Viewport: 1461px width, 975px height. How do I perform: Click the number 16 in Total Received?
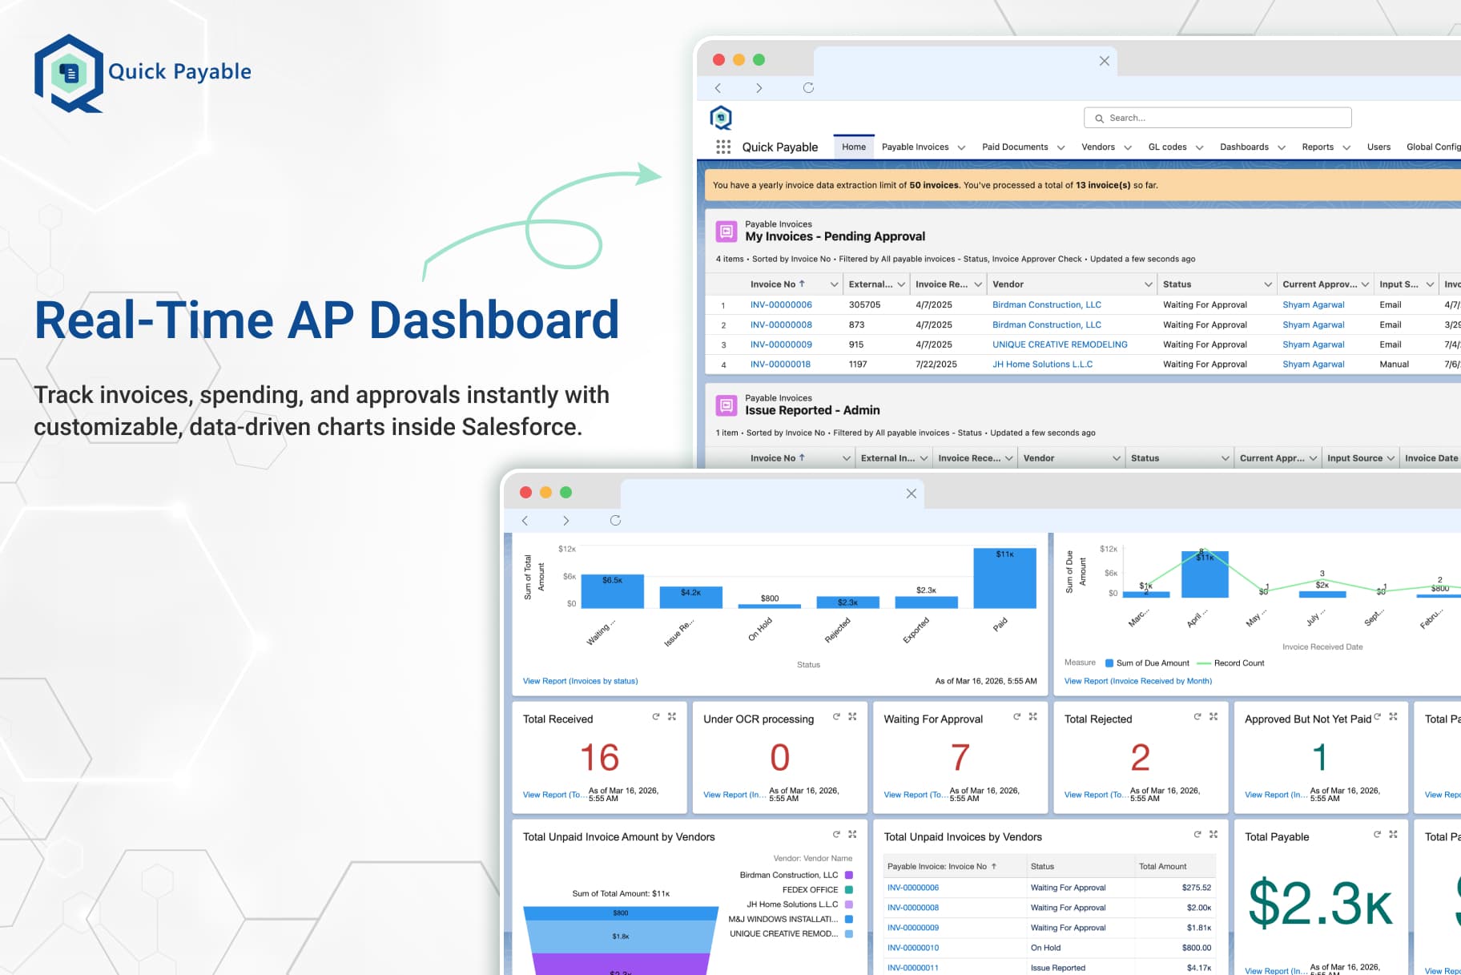pyautogui.click(x=599, y=757)
